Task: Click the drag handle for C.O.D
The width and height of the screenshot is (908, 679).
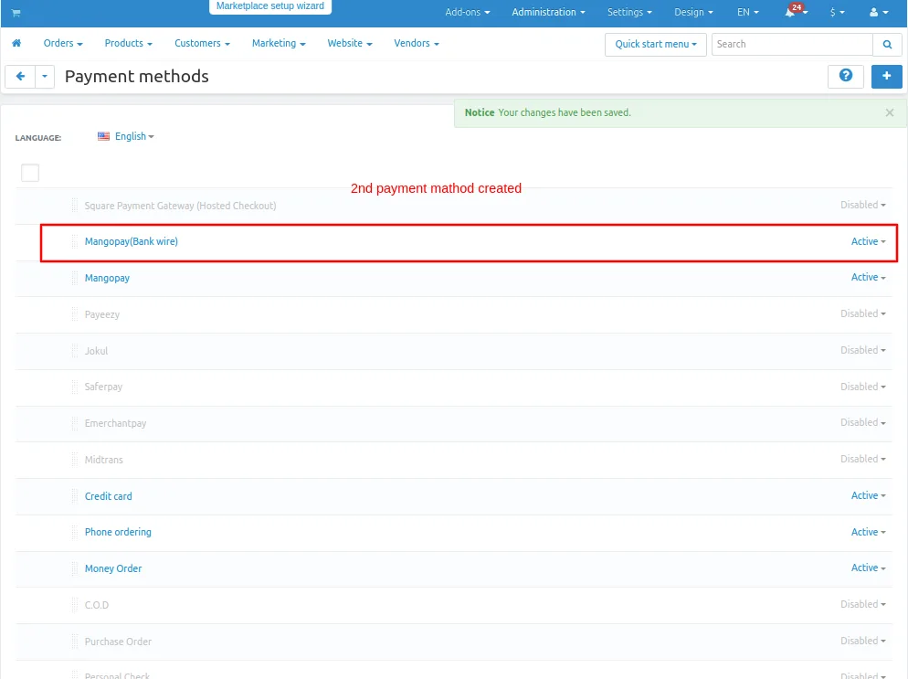Action: tap(75, 605)
